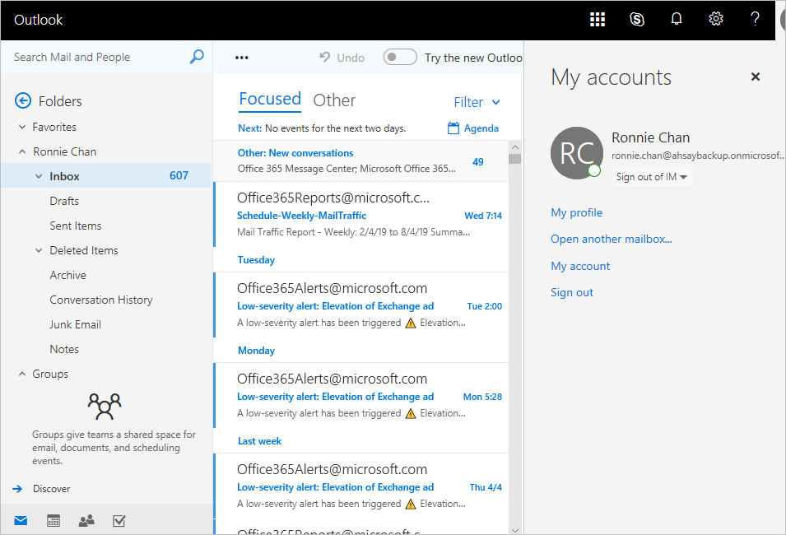This screenshot has width=786, height=535.
Task: Open the Sign out of IM dropdown
Action: point(653,177)
